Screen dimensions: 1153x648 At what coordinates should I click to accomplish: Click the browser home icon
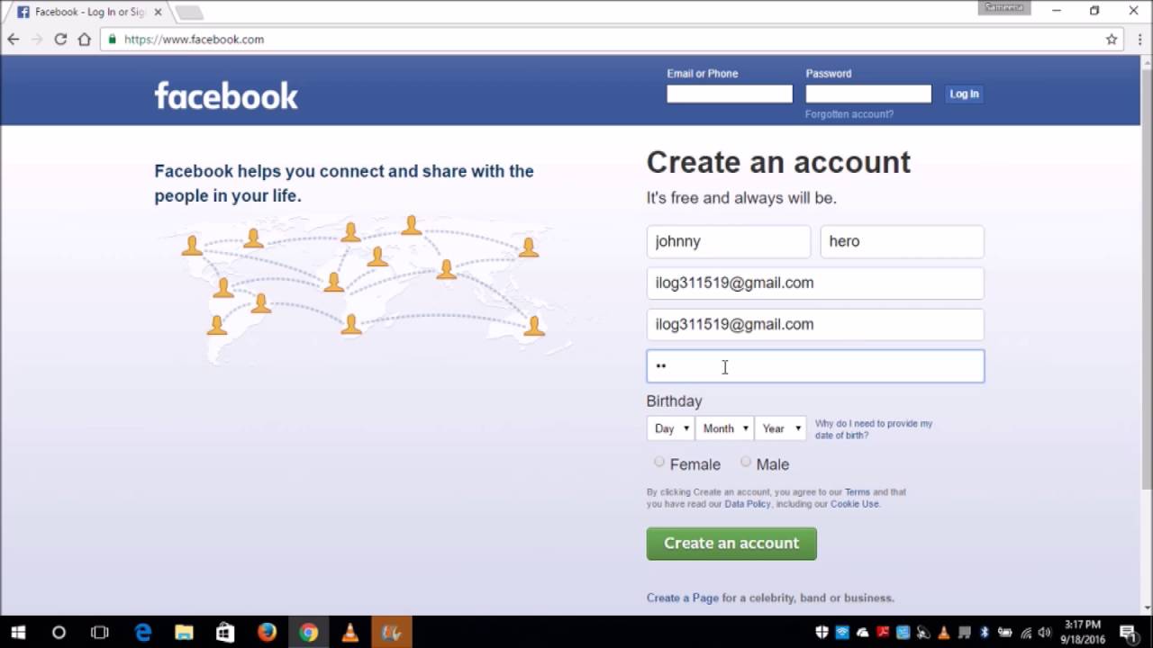pos(85,40)
